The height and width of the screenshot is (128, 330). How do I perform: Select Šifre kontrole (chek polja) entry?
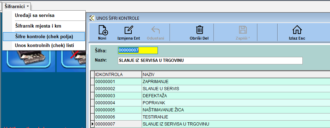[44, 36]
